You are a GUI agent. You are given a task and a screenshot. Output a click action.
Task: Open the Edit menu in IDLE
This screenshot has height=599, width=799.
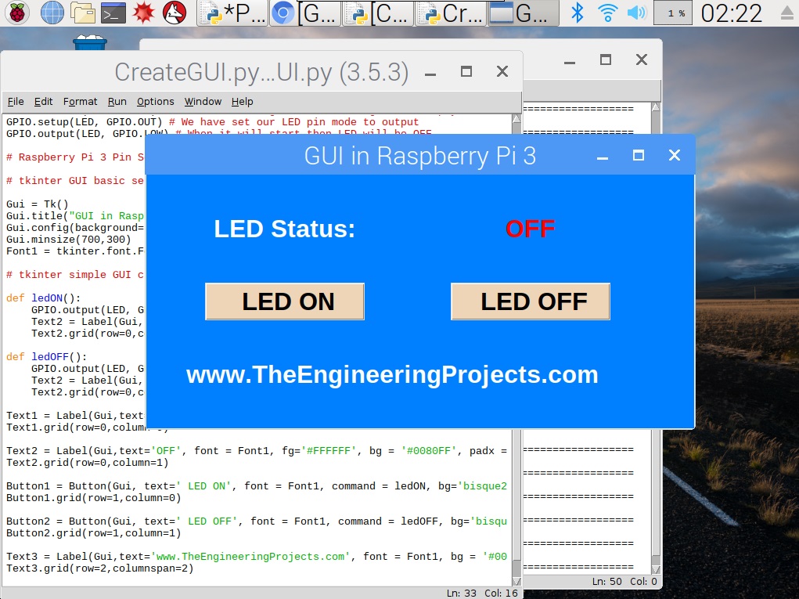pos(43,102)
